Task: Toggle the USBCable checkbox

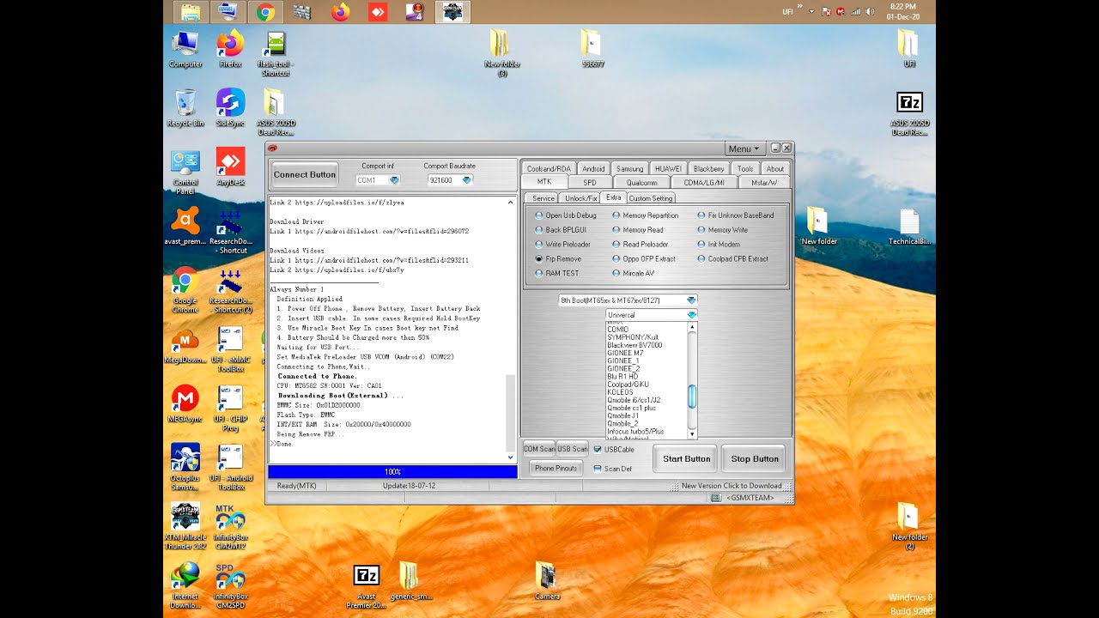Action: [x=614, y=449]
